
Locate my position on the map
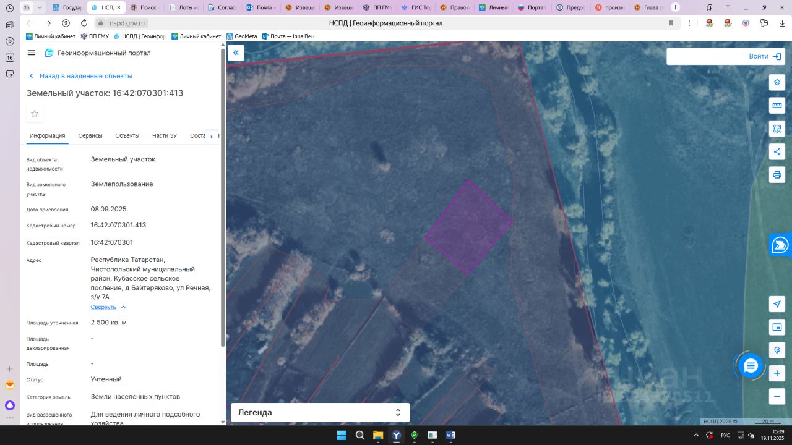(x=777, y=304)
